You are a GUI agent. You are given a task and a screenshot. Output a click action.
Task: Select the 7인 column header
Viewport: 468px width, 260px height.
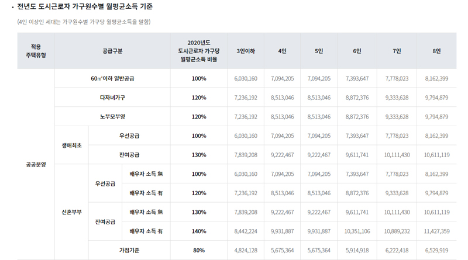(x=397, y=51)
